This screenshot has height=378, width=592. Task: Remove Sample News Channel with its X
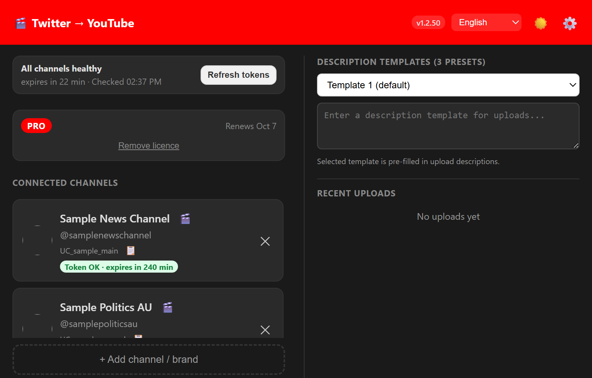[265, 241]
